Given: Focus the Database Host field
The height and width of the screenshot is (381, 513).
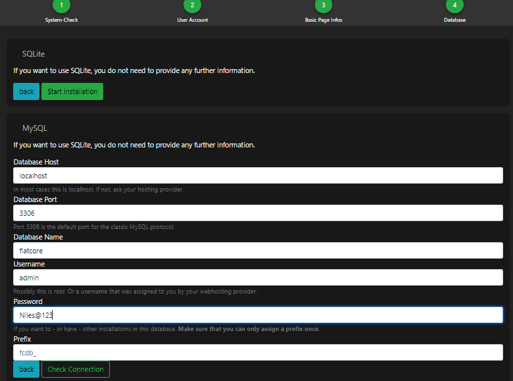Looking at the screenshot, I should (258, 176).
